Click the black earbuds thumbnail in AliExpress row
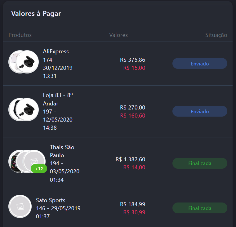Viewport: 236px width, 227px height. 27,62
